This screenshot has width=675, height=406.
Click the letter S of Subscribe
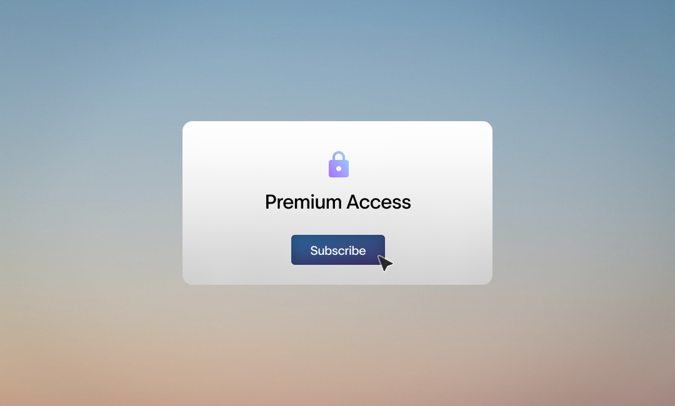pyautogui.click(x=314, y=250)
